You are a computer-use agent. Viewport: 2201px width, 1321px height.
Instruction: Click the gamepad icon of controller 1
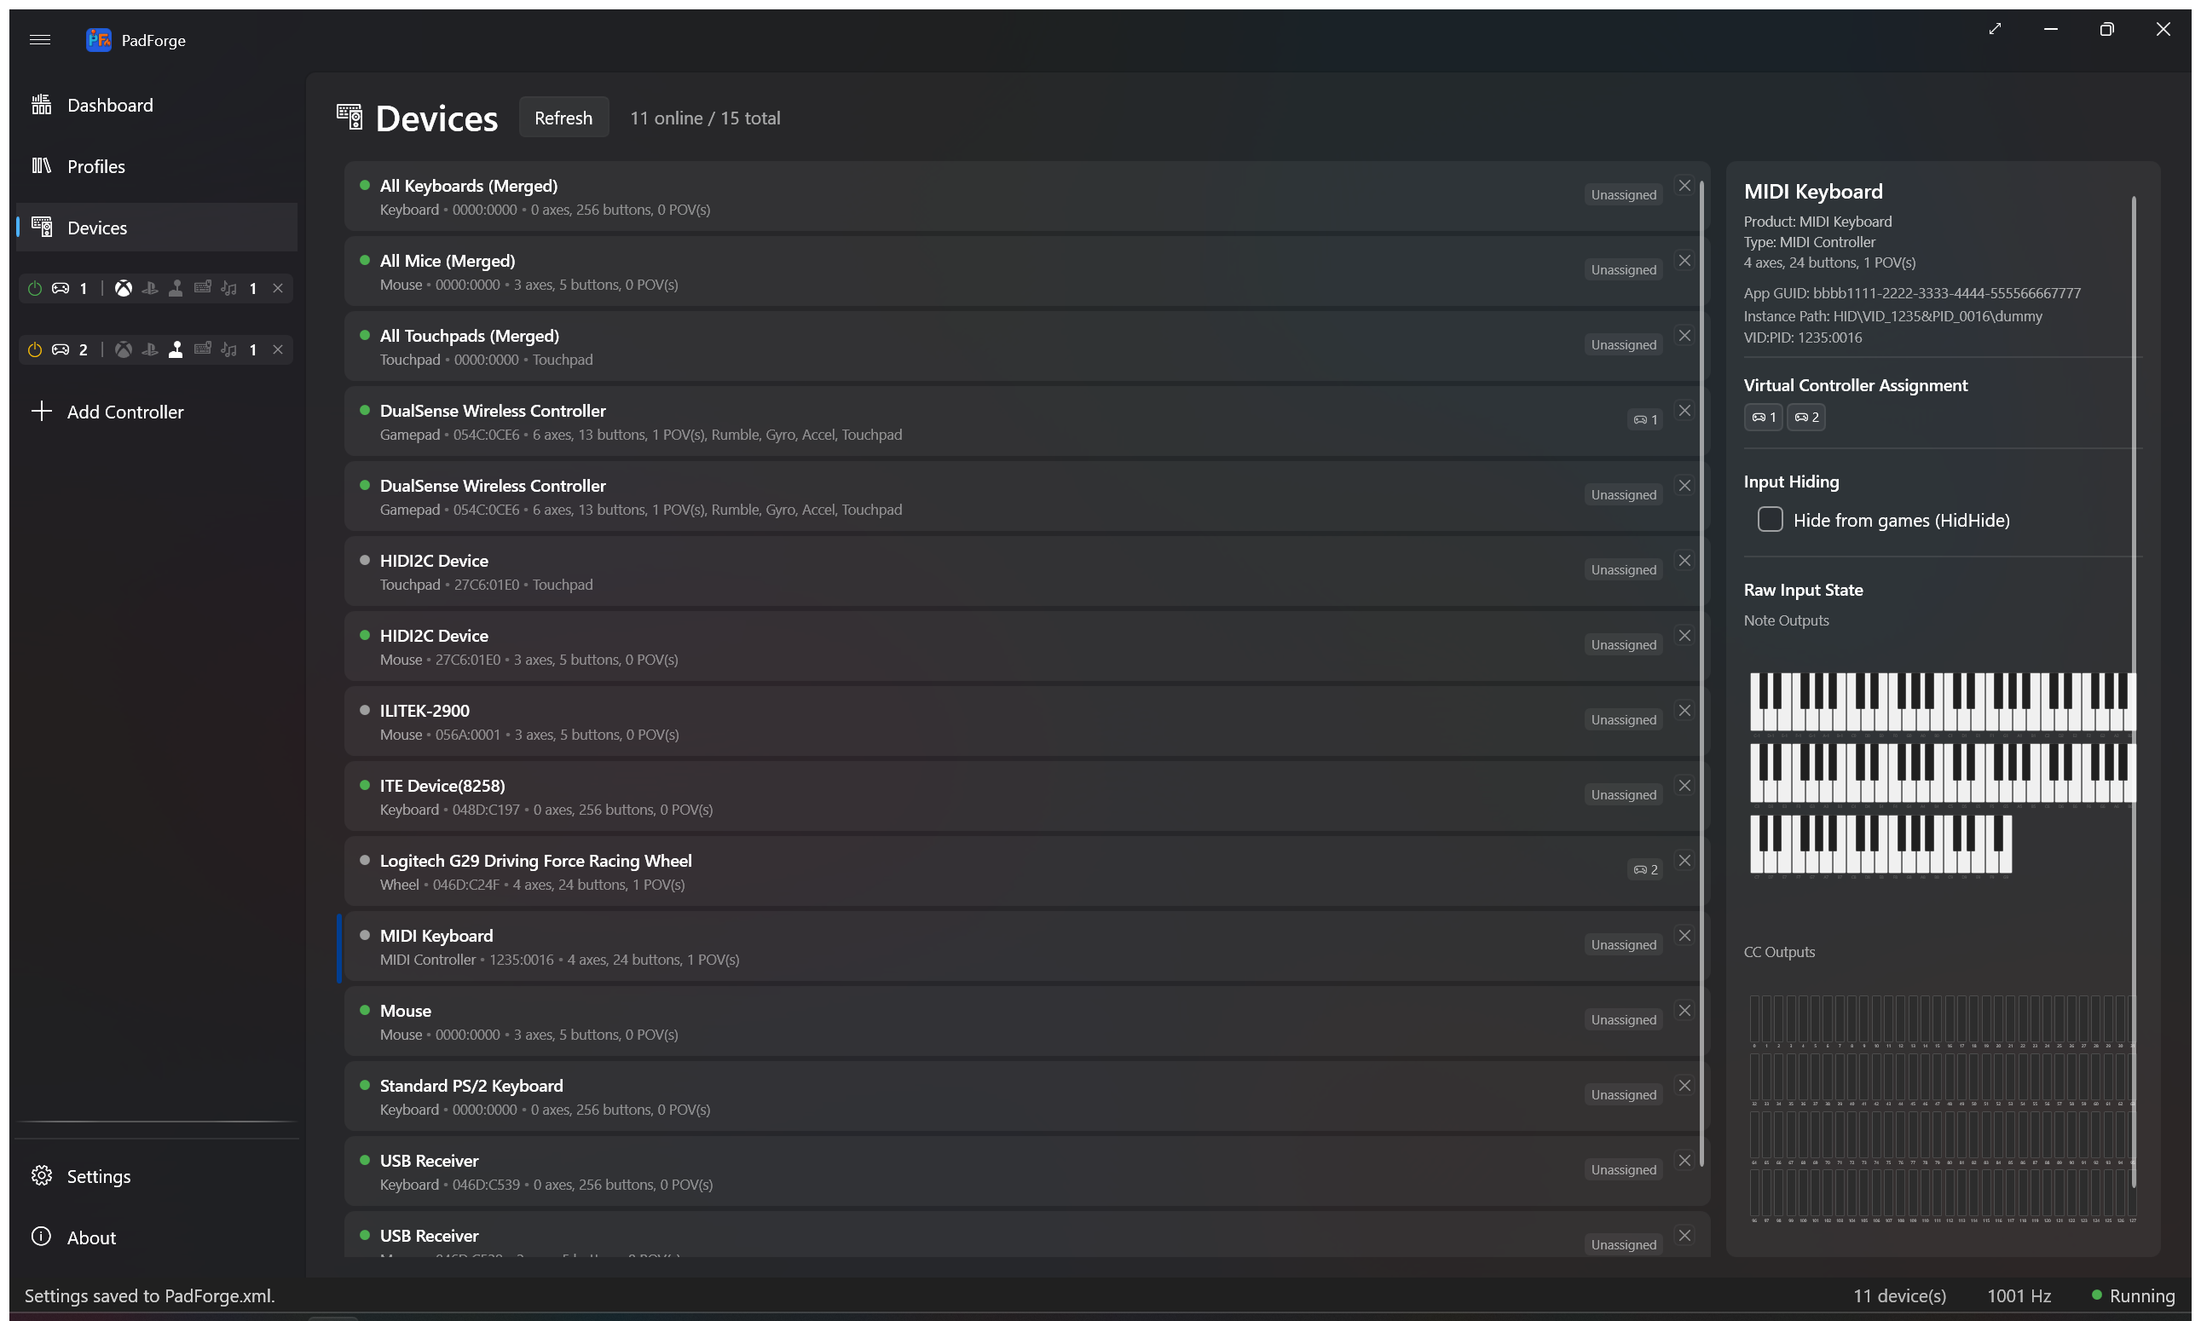[x=61, y=288]
